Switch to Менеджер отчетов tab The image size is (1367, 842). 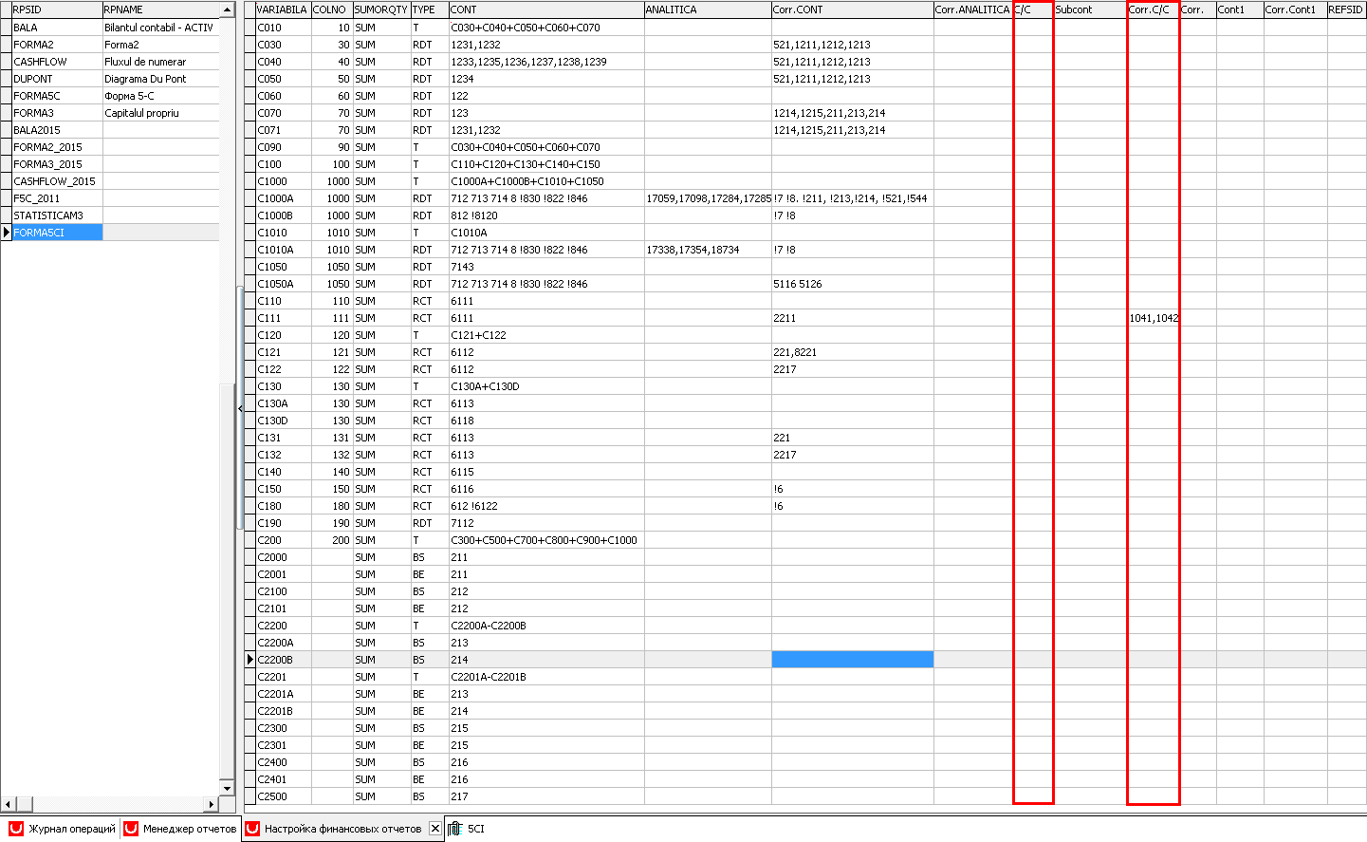pos(180,829)
